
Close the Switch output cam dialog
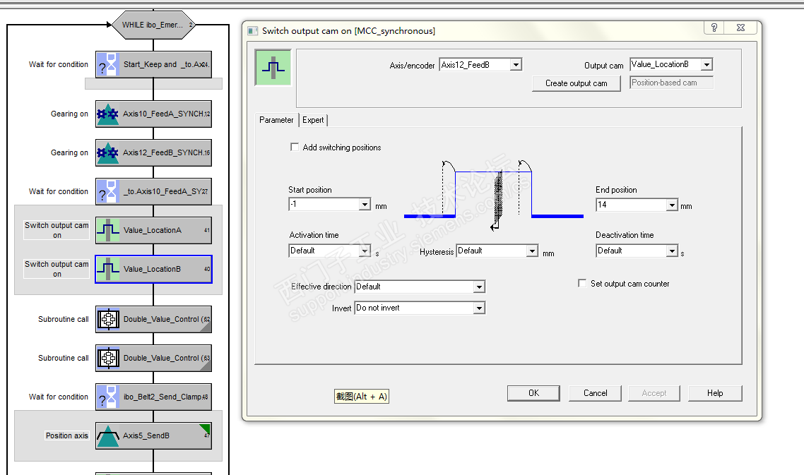click(x=740, y=28)
